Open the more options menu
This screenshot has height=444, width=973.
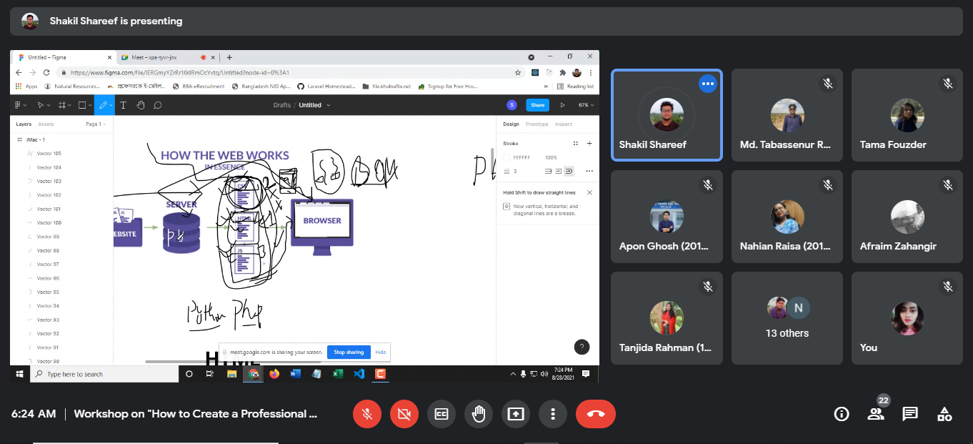click(x=552, y=414)
